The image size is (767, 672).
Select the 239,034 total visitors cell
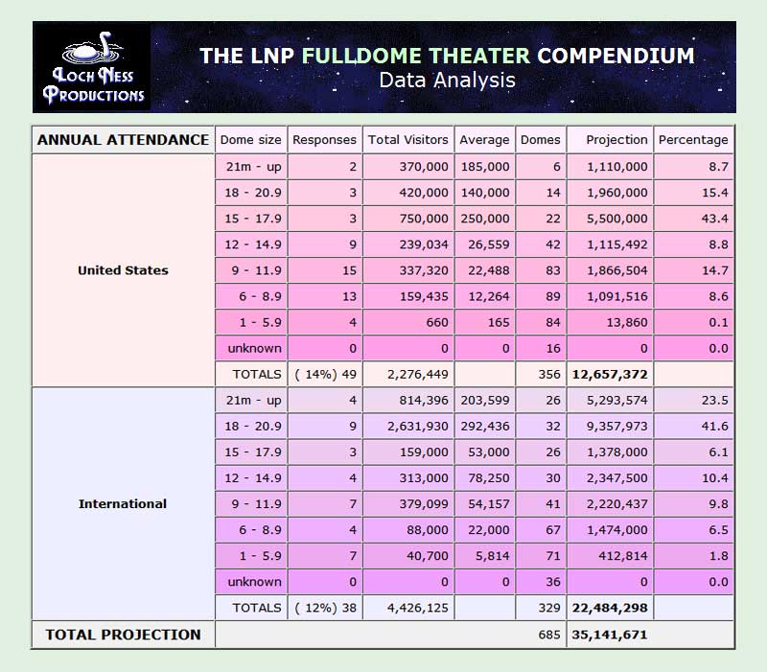[408, 244]
